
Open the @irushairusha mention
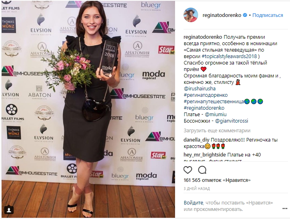(x=200, y=89)
